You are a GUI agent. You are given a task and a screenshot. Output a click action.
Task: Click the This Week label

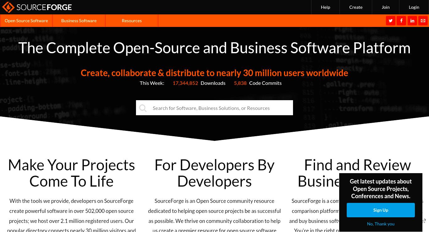(x=152, y=83)
